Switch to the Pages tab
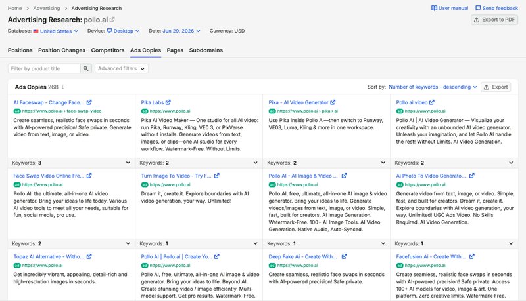The height and width of the screenshot is (301, 526). click(175, 50)
